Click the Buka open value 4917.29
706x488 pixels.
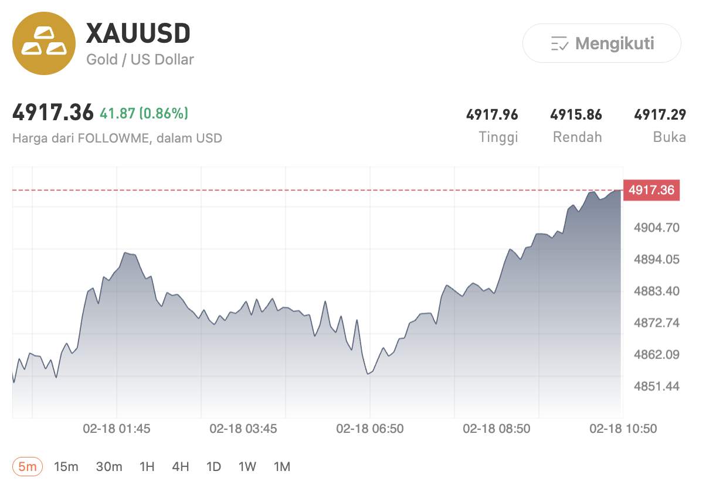pyautogui.click(x=661, y=114)
